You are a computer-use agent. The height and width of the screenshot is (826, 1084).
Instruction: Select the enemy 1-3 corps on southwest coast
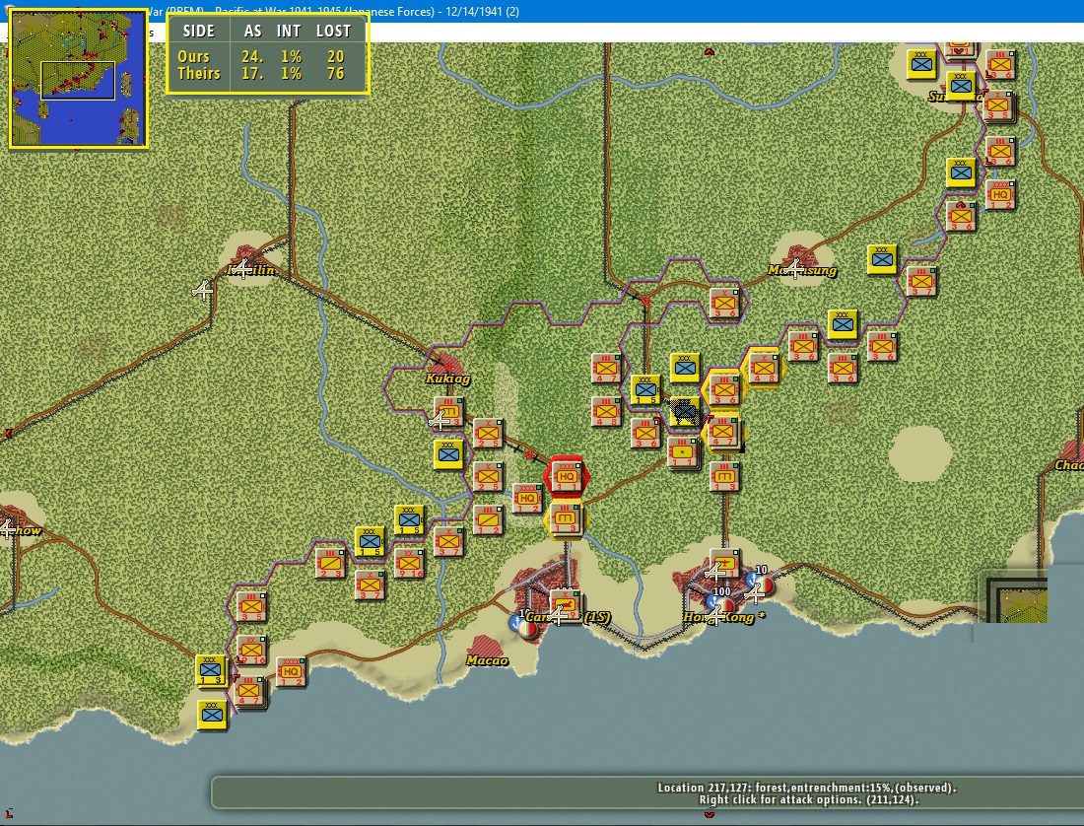[x=211, y=670]
